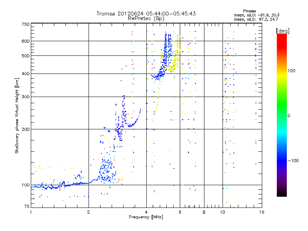Screen dimensions: 308x231
Task: Click the colorbar tick label '100'
Action: (291, 71)
